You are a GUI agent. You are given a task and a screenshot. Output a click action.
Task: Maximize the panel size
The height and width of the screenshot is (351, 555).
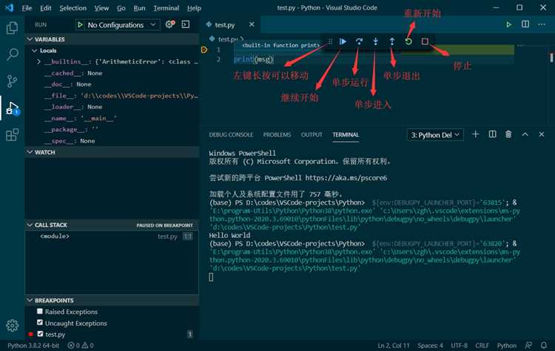[x=525, y=134]
